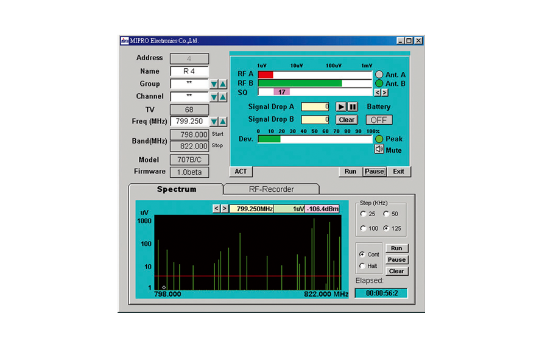Increase squelch with SQ right arrow
This screenshot has width=542, height=347.
tap(385, 93)
